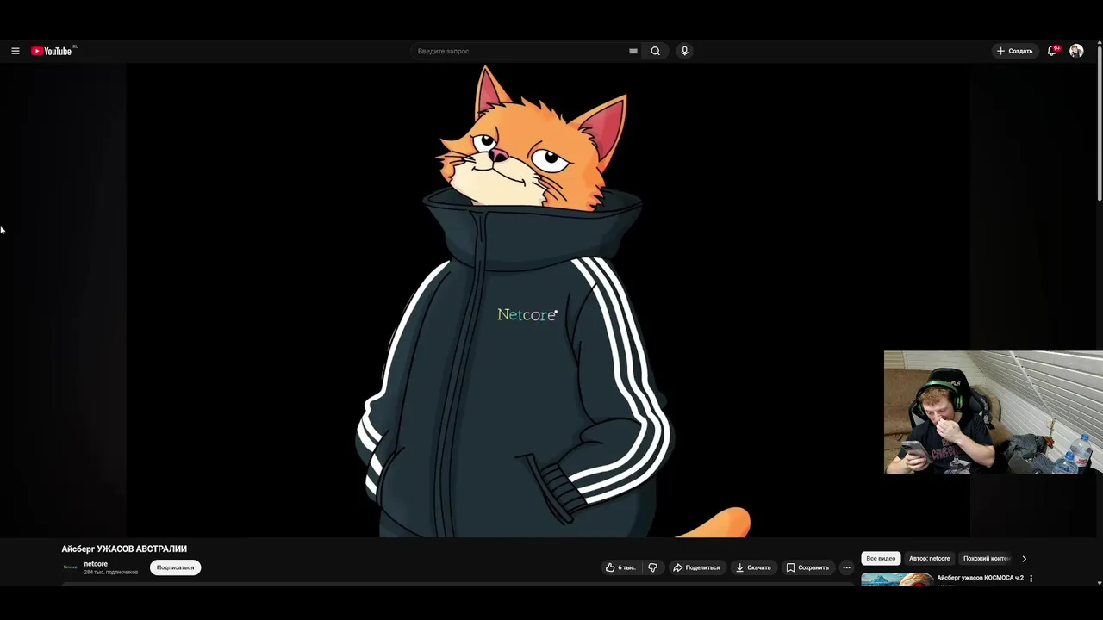Open the netcore channel avatar
1103x620 pixels.
point(70,567)
